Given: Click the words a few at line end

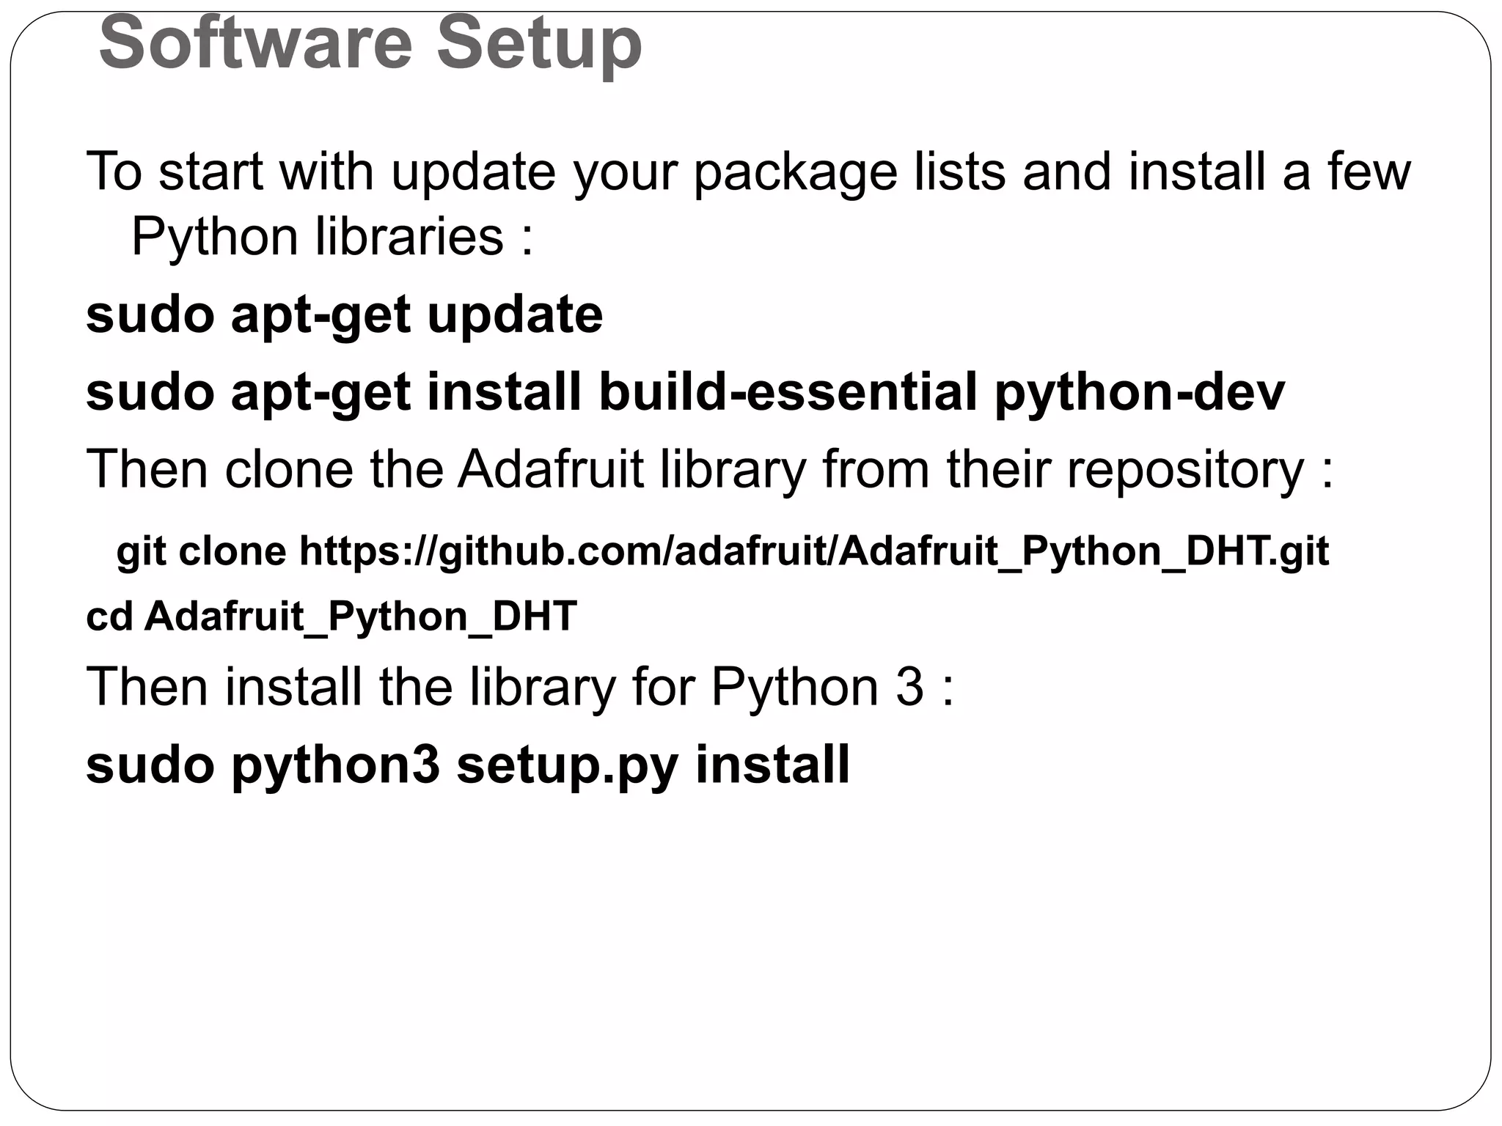Looking at the screenshot, I should 1346,172.
